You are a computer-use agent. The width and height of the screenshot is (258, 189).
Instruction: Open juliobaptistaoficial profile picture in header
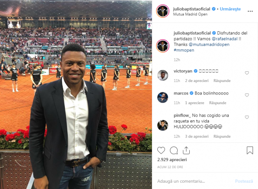163,11
